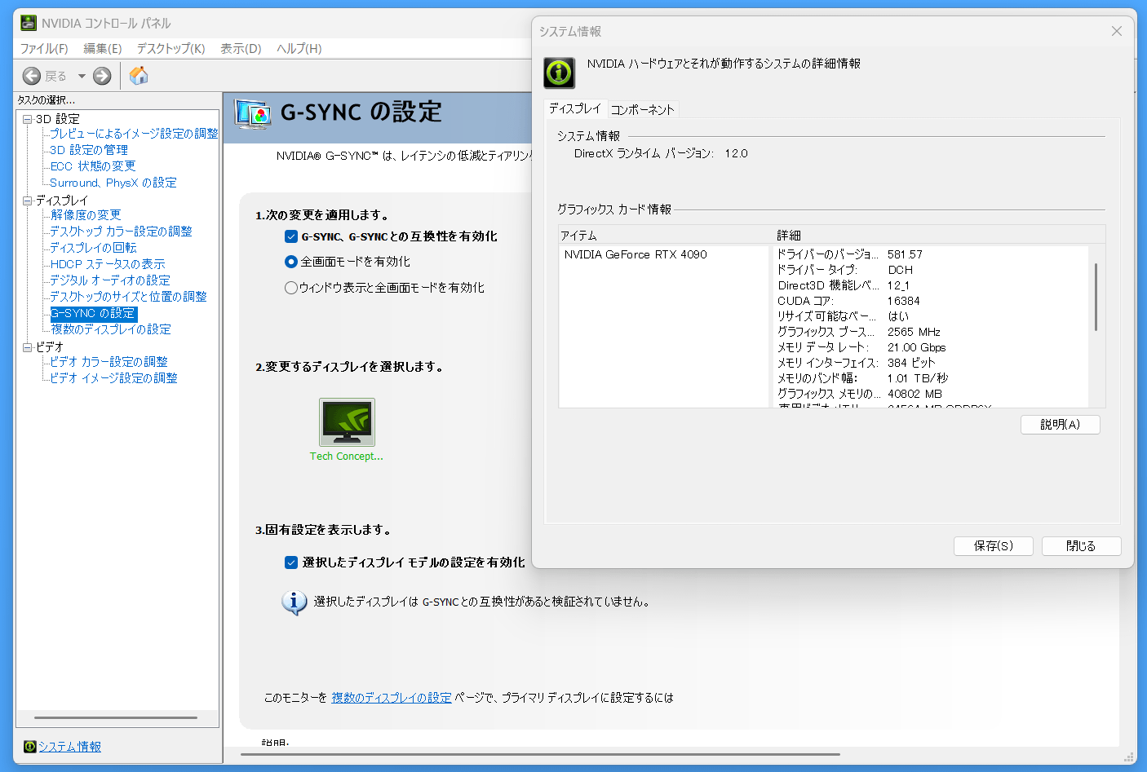
Task: Select 全画面モードを有効化 radio button
Action: (x=291, y=262)
